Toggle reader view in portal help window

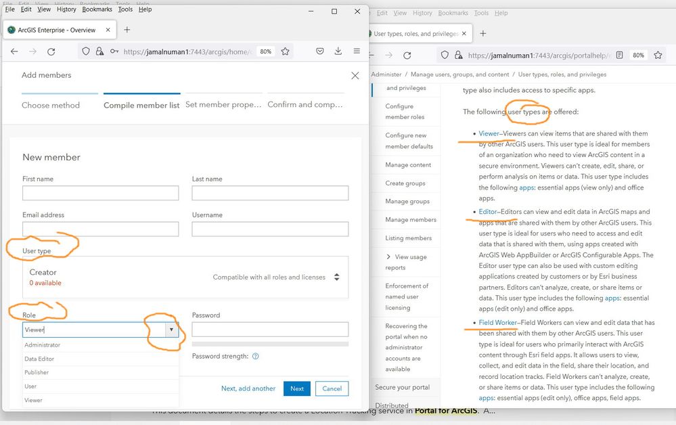[x=620, y=55]
